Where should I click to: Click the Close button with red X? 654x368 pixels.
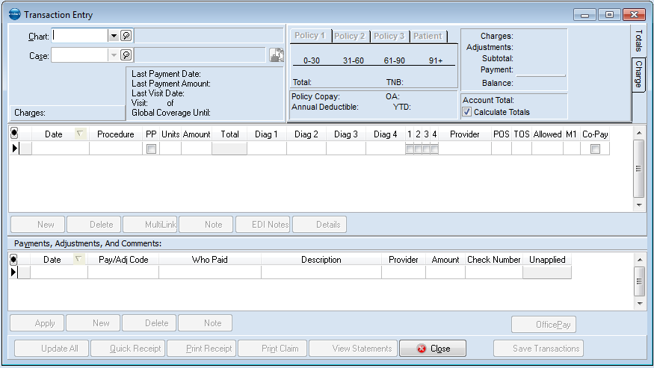[x=433, y=349]
